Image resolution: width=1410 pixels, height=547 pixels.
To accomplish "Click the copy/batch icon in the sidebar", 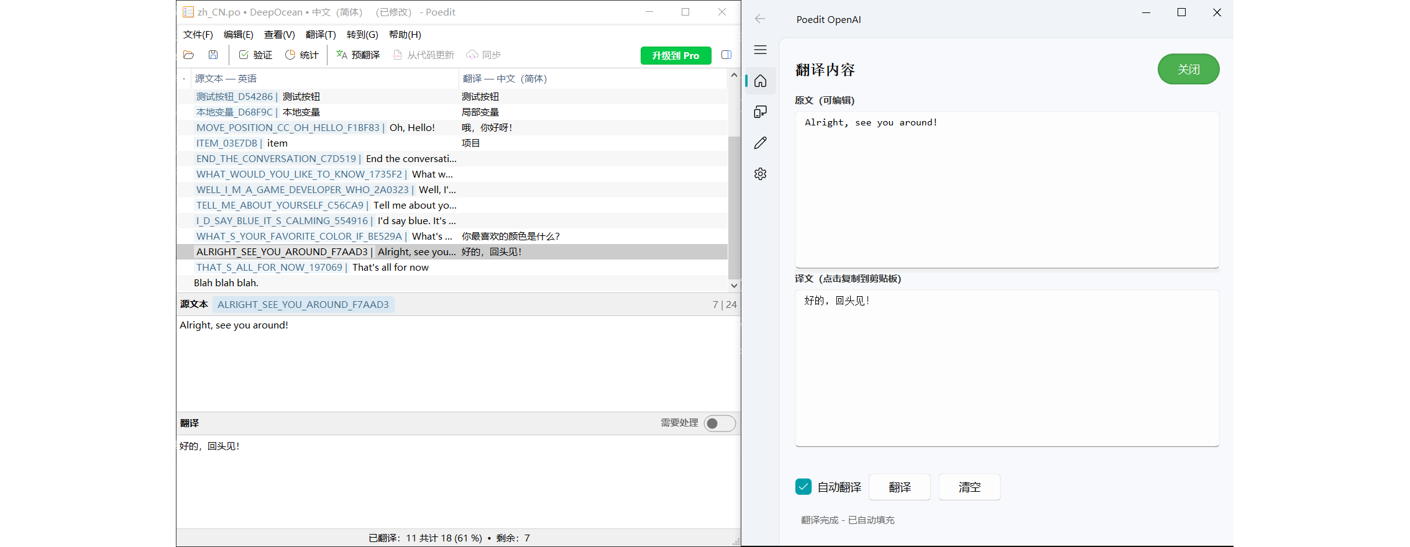I will [x=760, y=112].
